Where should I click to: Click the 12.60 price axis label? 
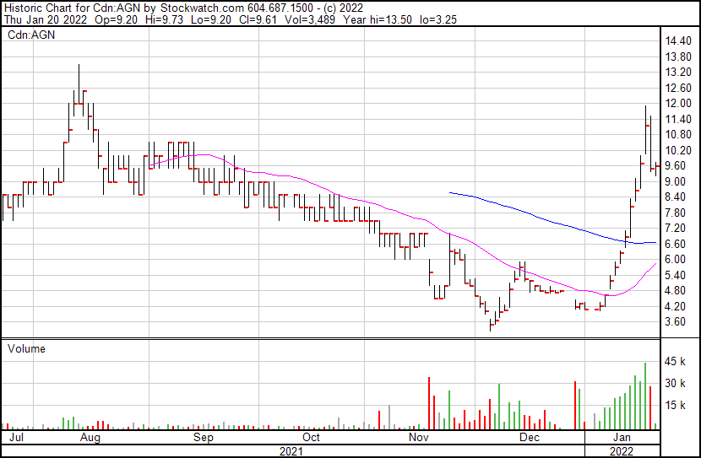678,88
